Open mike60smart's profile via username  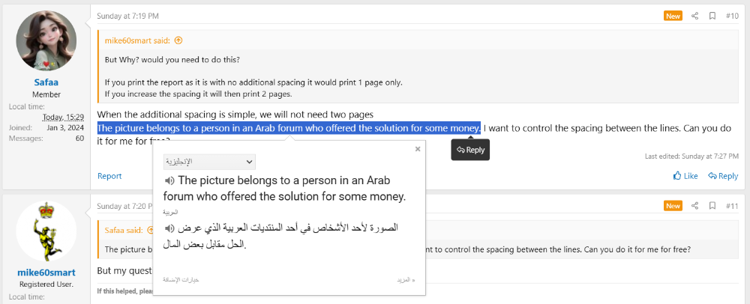pos(46,273)
